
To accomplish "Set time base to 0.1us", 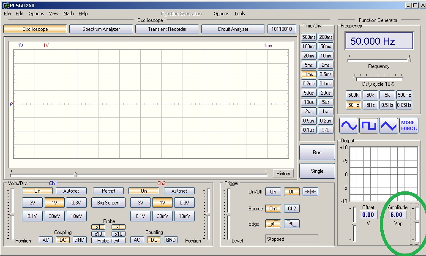I will click(x=309, y=130).
